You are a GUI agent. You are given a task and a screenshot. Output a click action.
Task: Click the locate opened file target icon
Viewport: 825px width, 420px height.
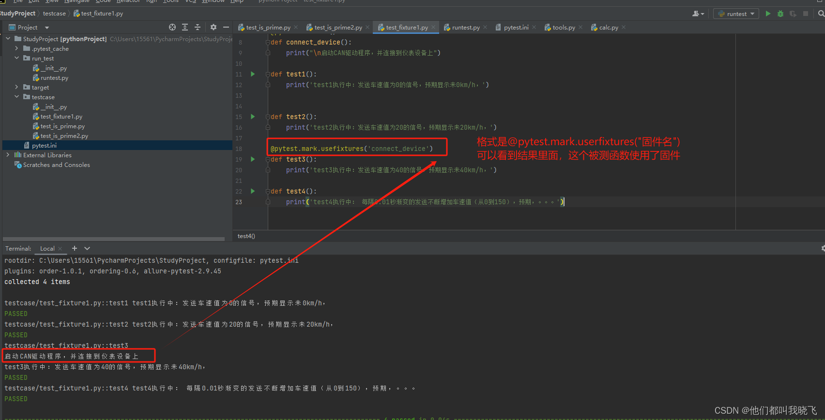click(x=172, y=27)
